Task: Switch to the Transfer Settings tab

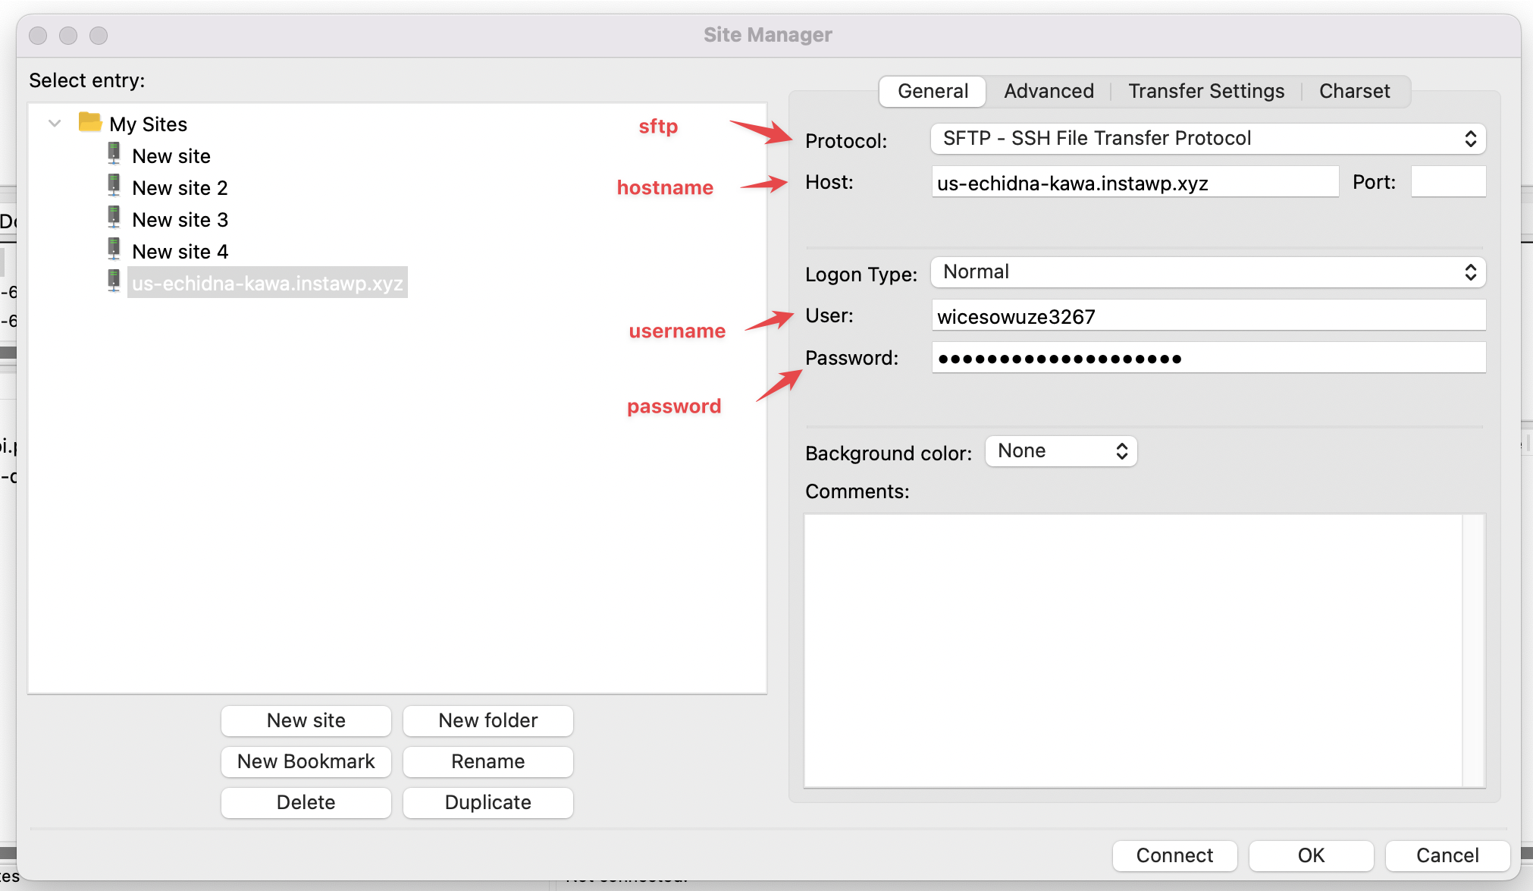Action: click(x=1205, y=91)
